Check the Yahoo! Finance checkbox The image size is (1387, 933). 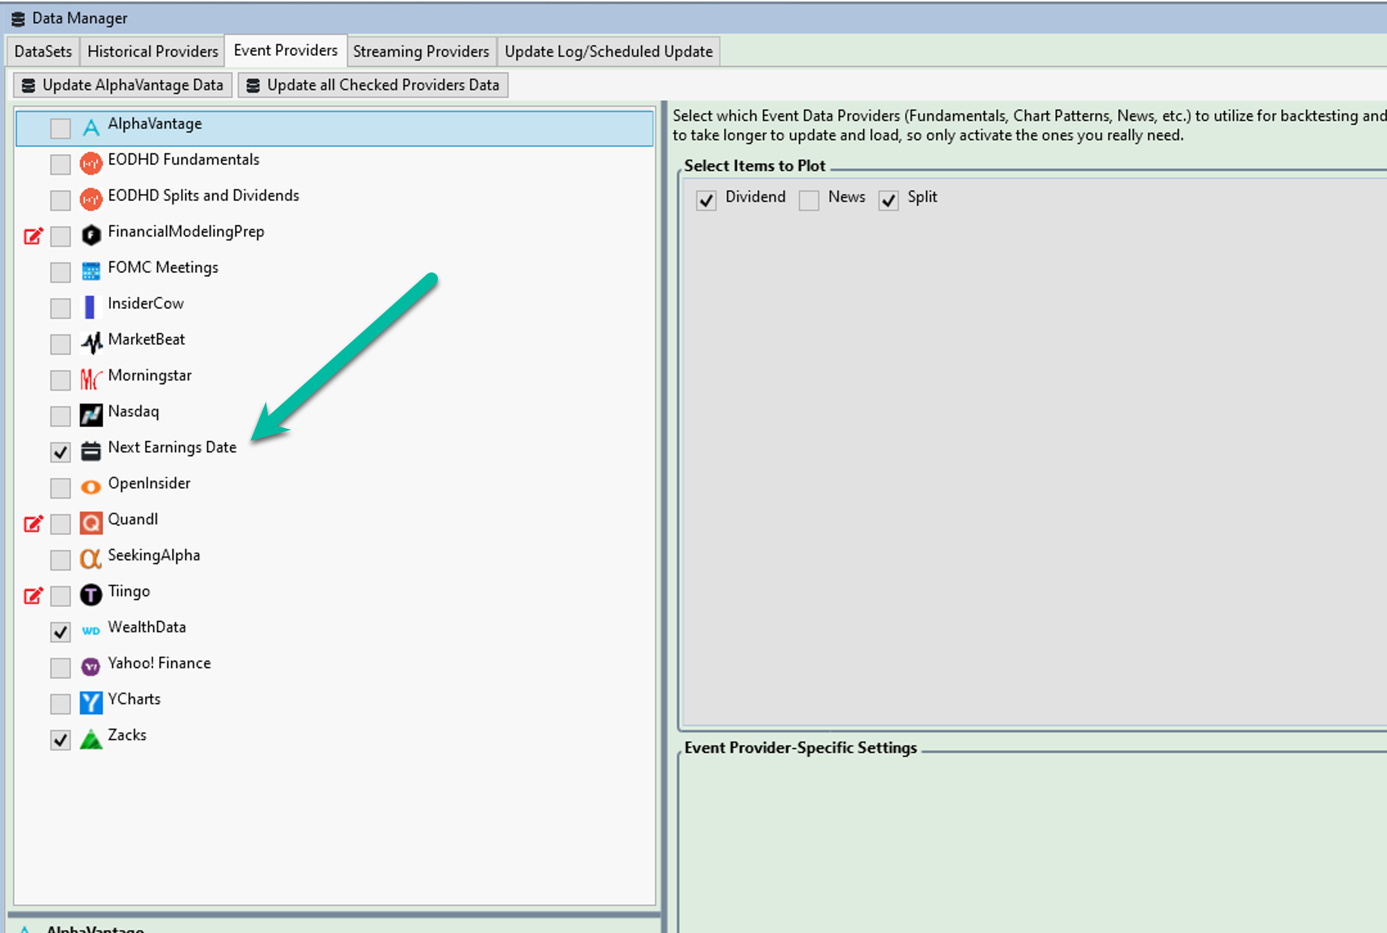pyautogui.click(x=60, y=668)
